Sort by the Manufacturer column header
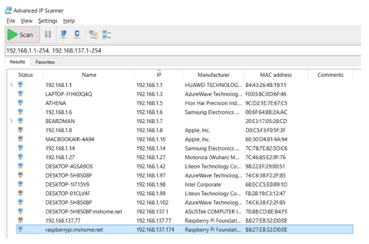 pos(214,75)
